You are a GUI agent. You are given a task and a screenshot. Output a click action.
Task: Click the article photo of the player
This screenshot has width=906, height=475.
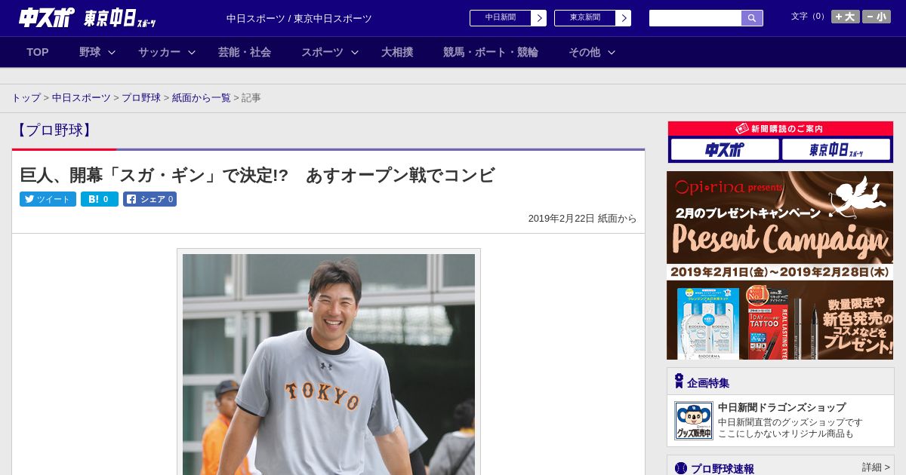(x=328, y=364)
